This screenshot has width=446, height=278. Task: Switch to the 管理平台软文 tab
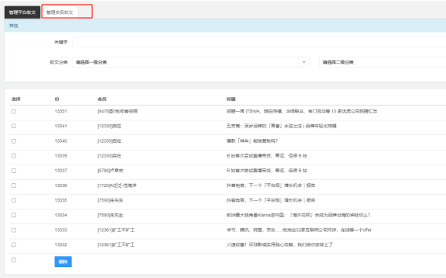(x=22, y=12)
